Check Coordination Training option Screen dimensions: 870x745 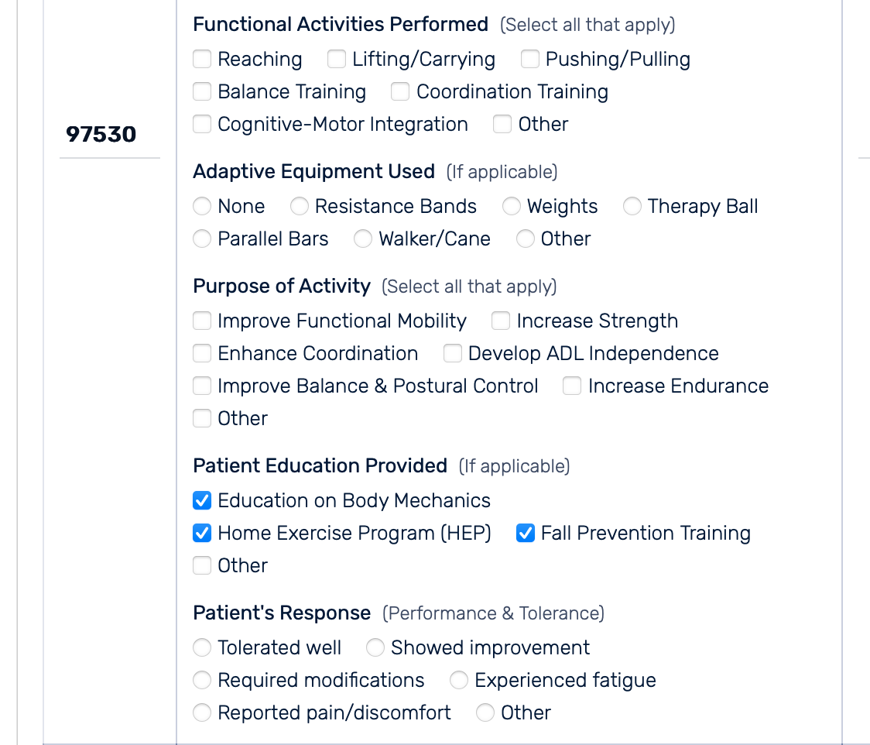pyautogui.click(x=400, y=92)
